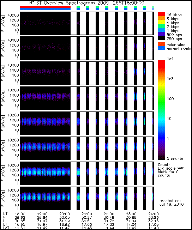The width and height of the screenshot is (192, 230).
Task: Select LT value 17.05
Action: [154, 225]
